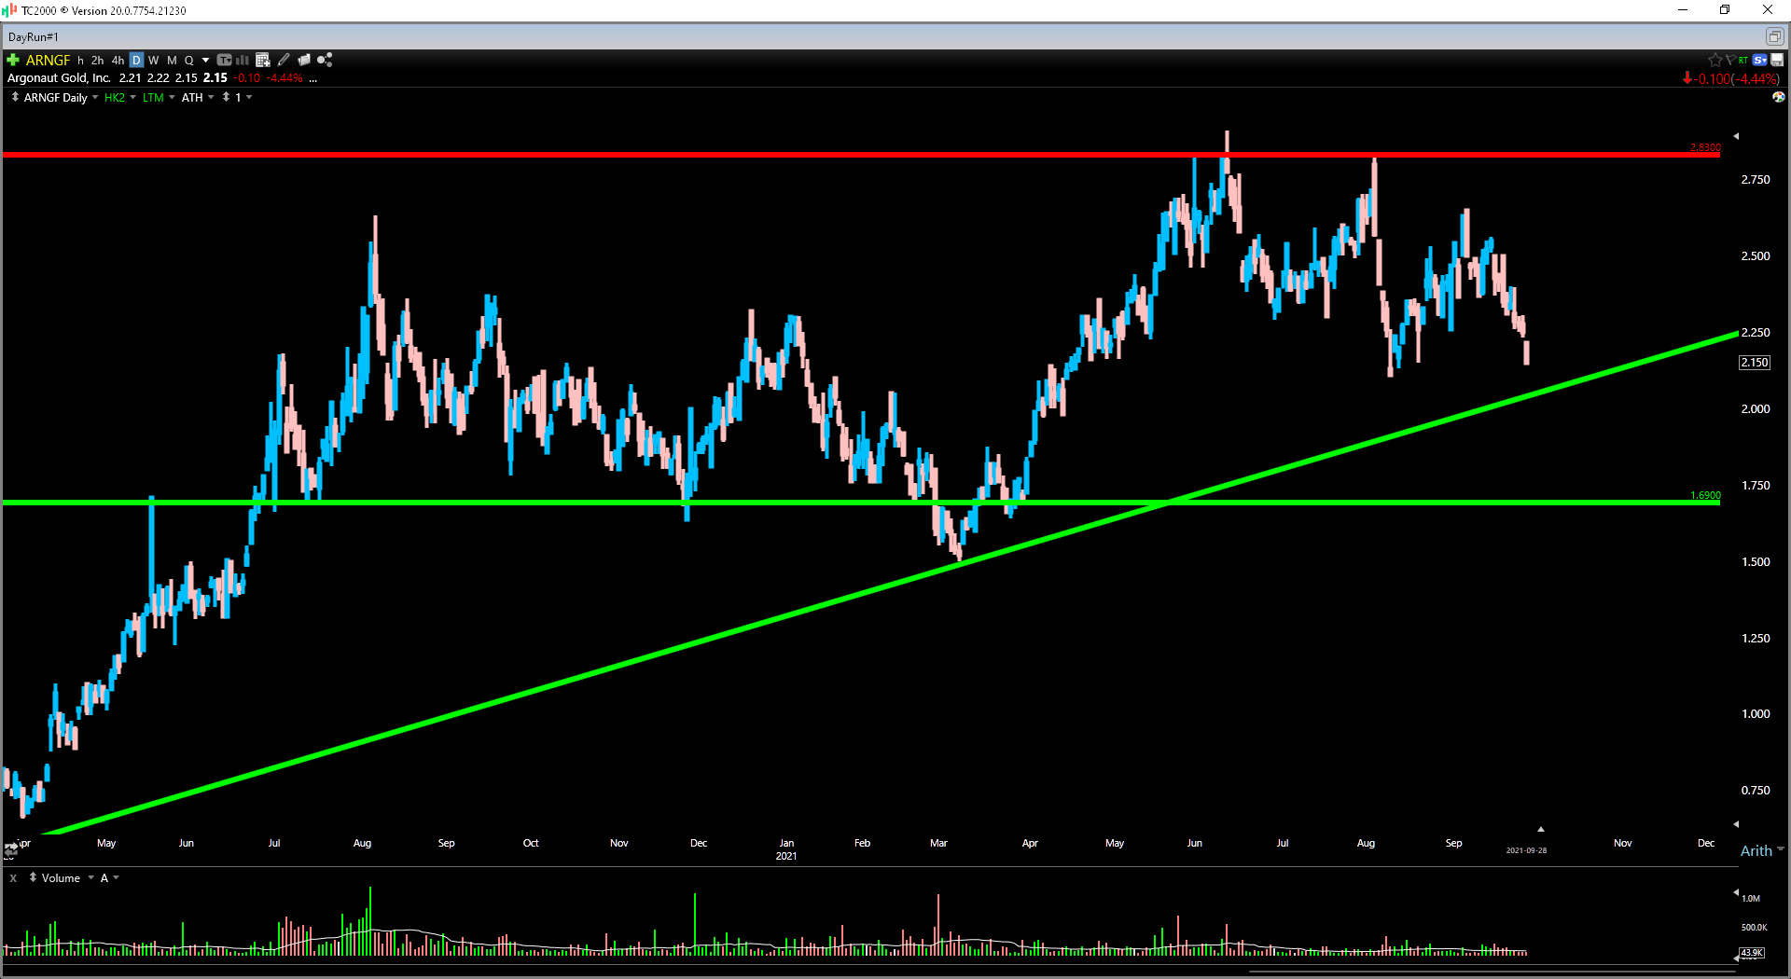The width and height of the screenshot is (1791, 979).
Task: Open the ATH indicator dropdown
Action: (x=211, y=97)
